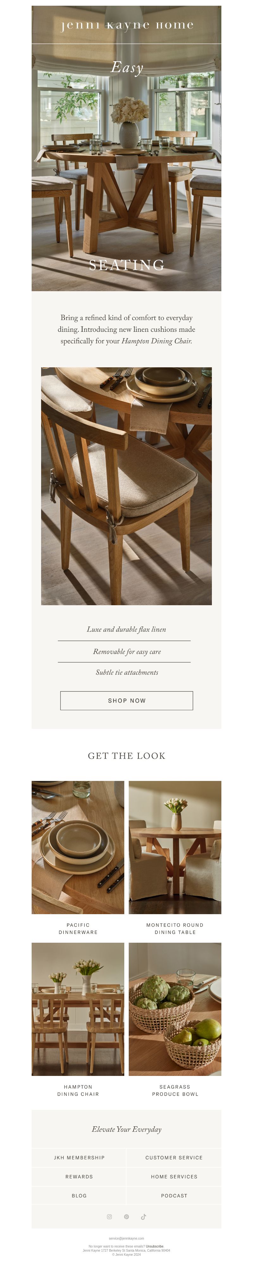Open the Home Services link
Viewport: 253px width, 1271px height.
pos(174,1176)
